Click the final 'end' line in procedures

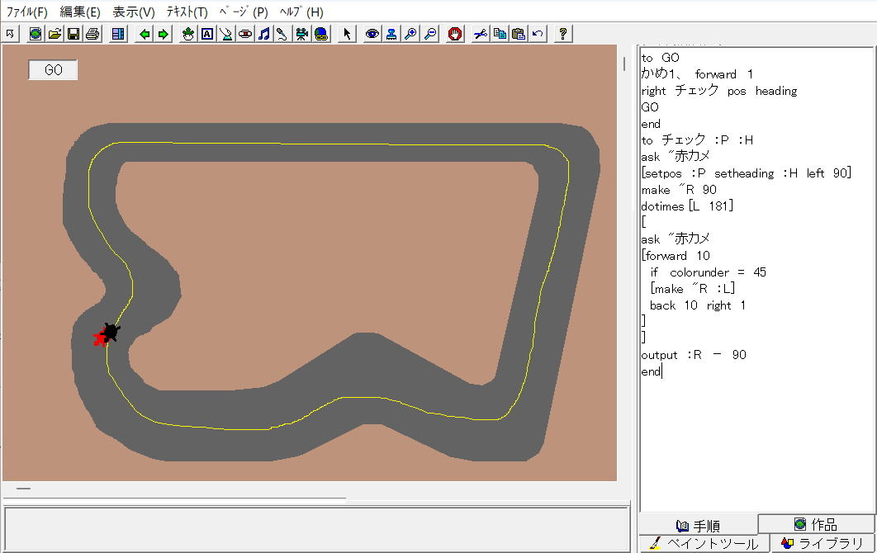tap(651, 371)
